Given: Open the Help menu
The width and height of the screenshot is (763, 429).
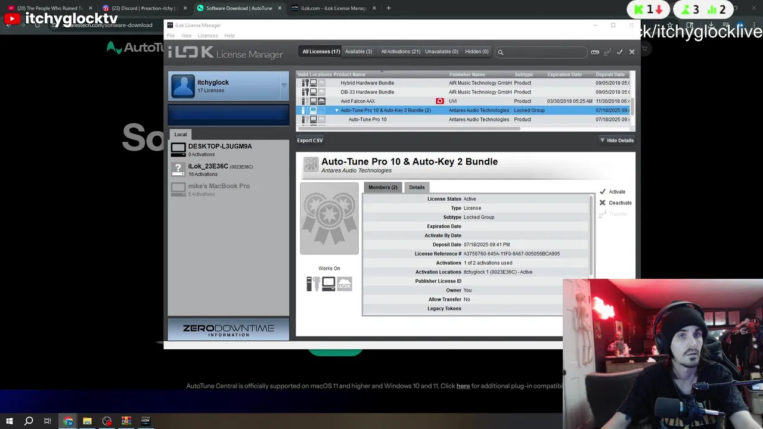Looking at the screenshot, I should point(229,36).
